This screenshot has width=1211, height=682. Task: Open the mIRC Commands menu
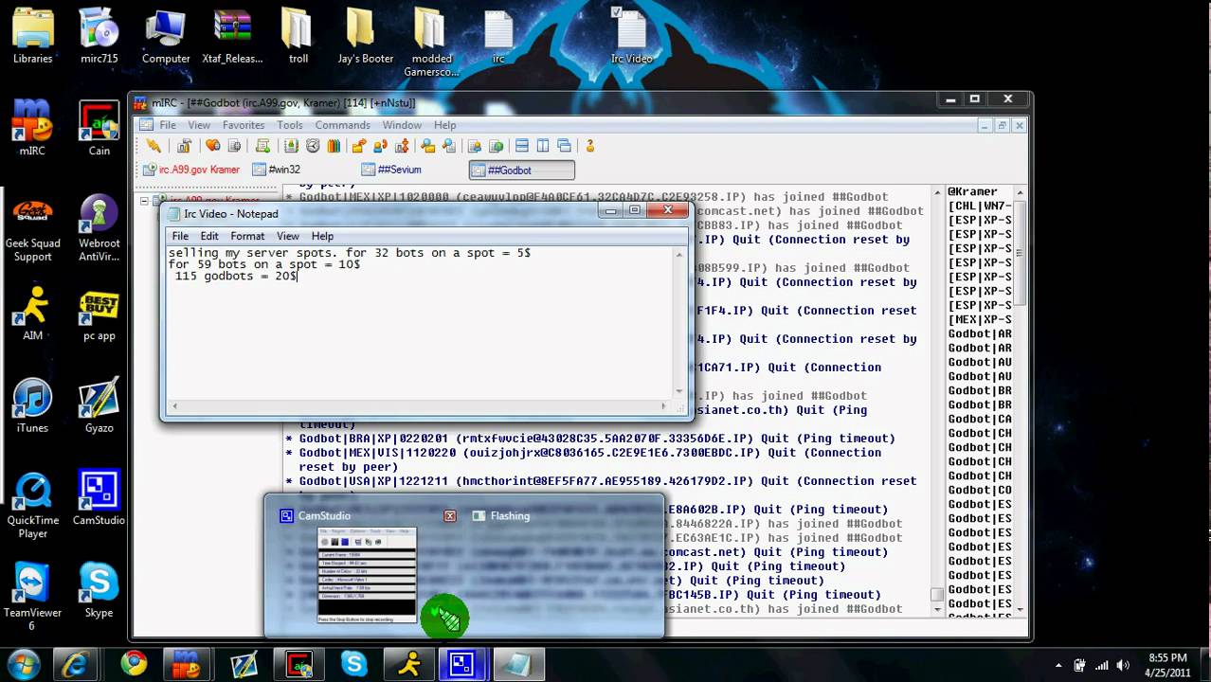342,125
